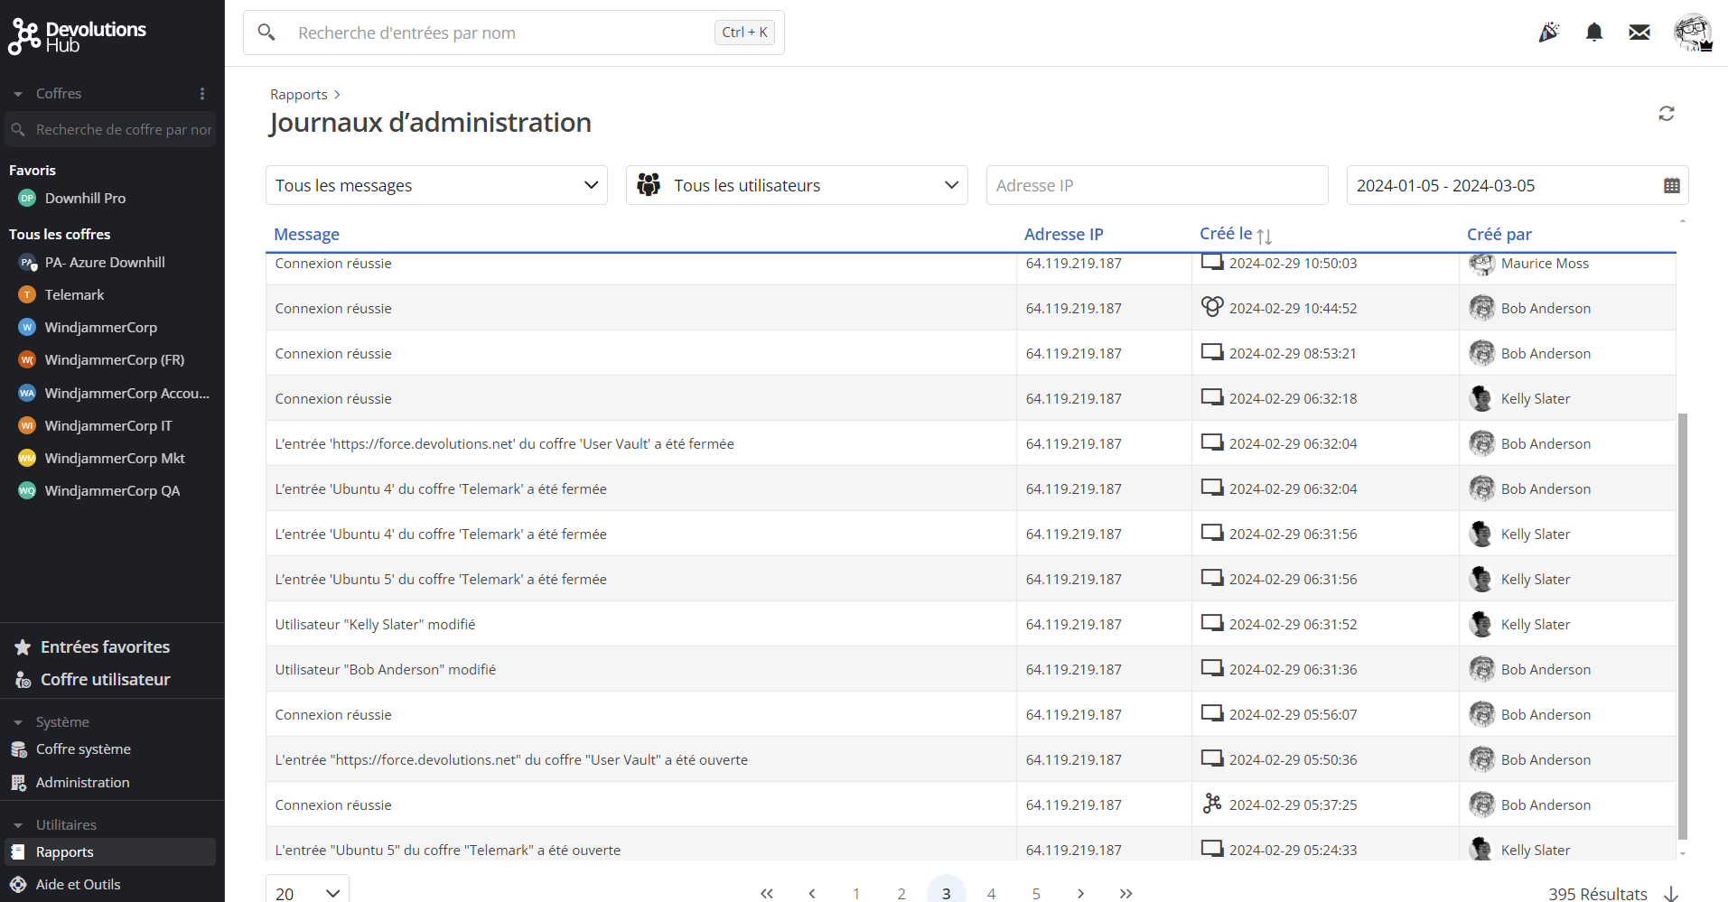Go to page 1
Image resolution: width=1728 pixels, height=902 pixels.
[856, 893]
